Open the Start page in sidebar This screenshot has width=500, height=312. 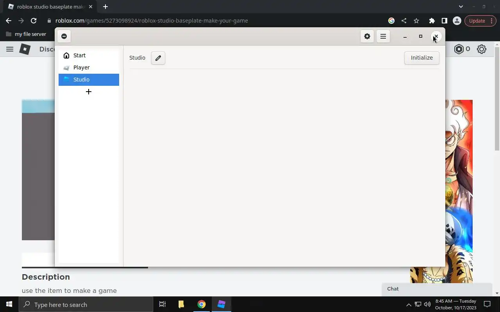coord(89,55)
